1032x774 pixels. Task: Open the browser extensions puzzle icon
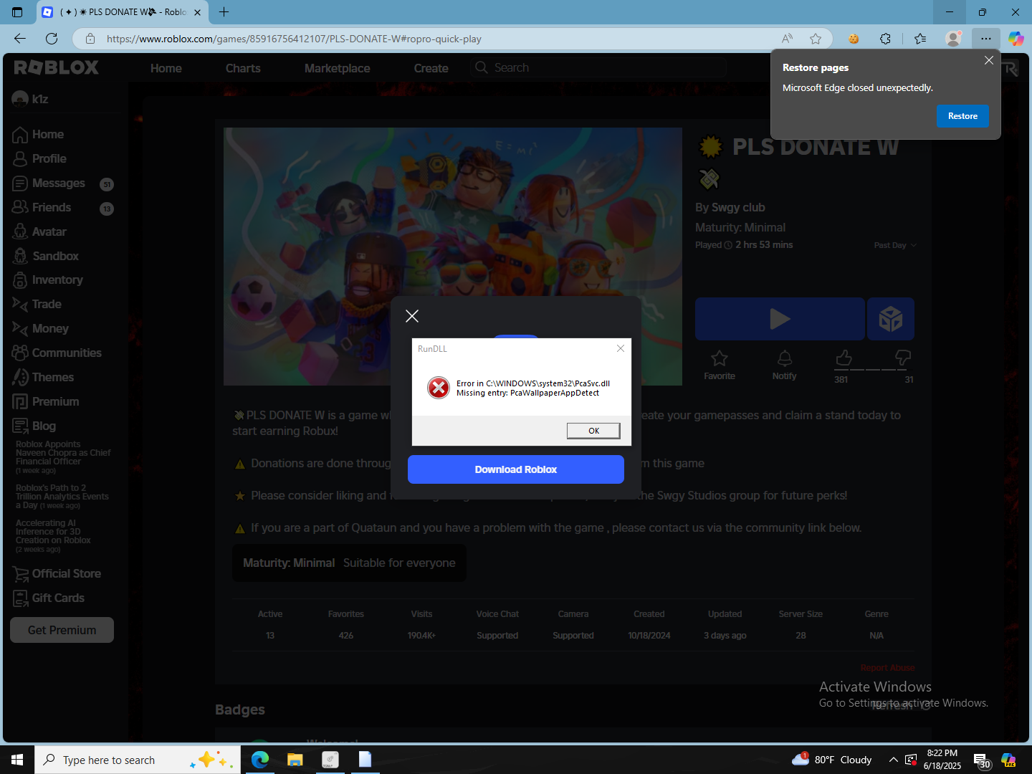[885, 39]
